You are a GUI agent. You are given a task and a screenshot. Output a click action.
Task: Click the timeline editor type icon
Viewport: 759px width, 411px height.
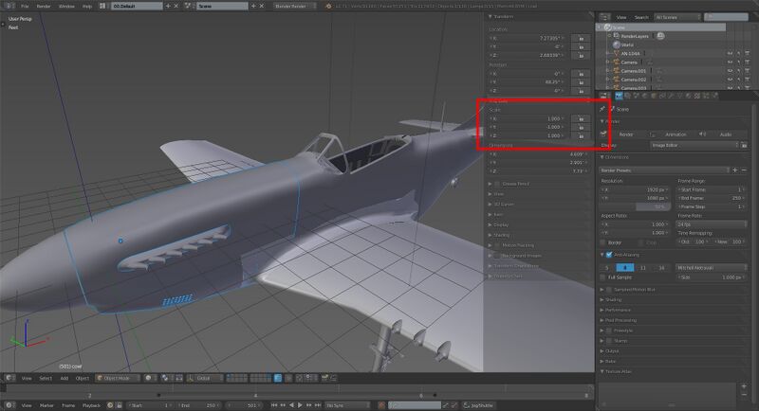click(9, 405)
